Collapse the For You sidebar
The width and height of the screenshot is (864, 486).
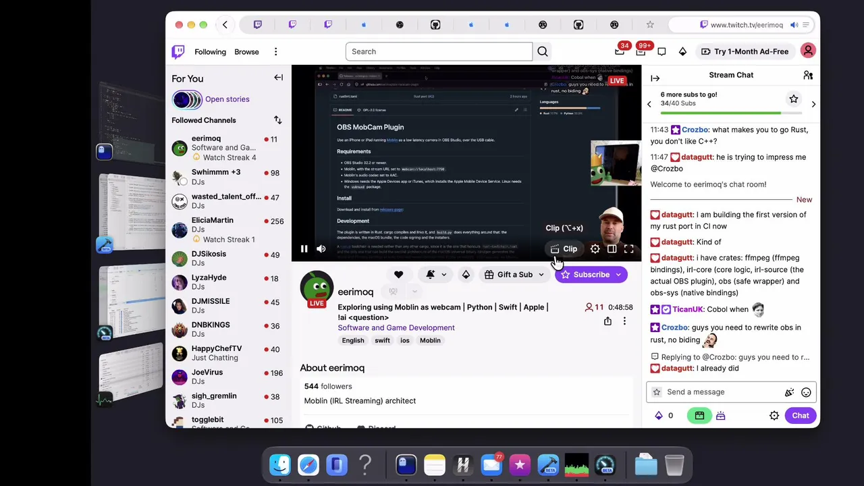click(x=278, y=78)
